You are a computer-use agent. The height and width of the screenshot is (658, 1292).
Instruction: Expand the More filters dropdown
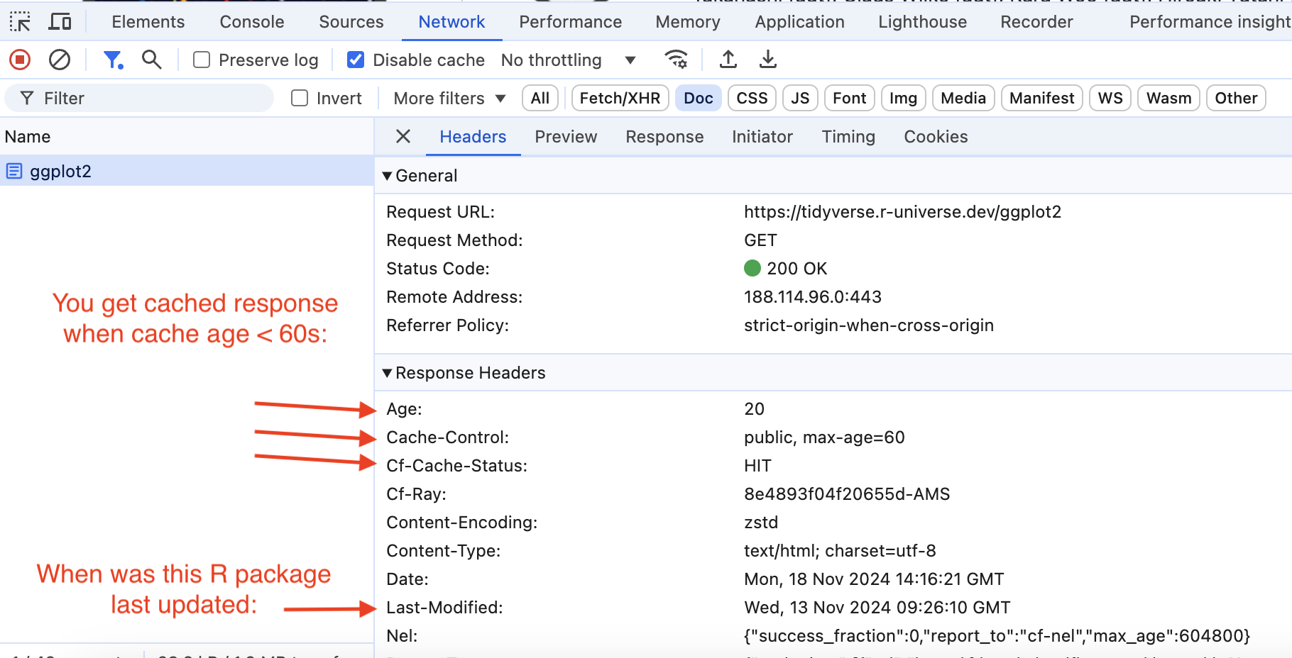point(449,99)
